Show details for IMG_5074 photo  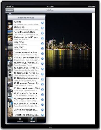[x=42, y=43]
